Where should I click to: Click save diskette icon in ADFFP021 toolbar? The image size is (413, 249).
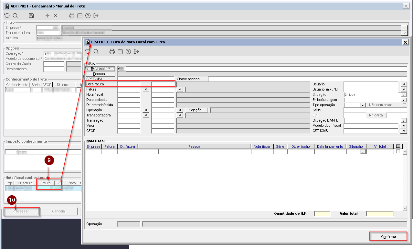pyautogui.click(x=31, y=16)
